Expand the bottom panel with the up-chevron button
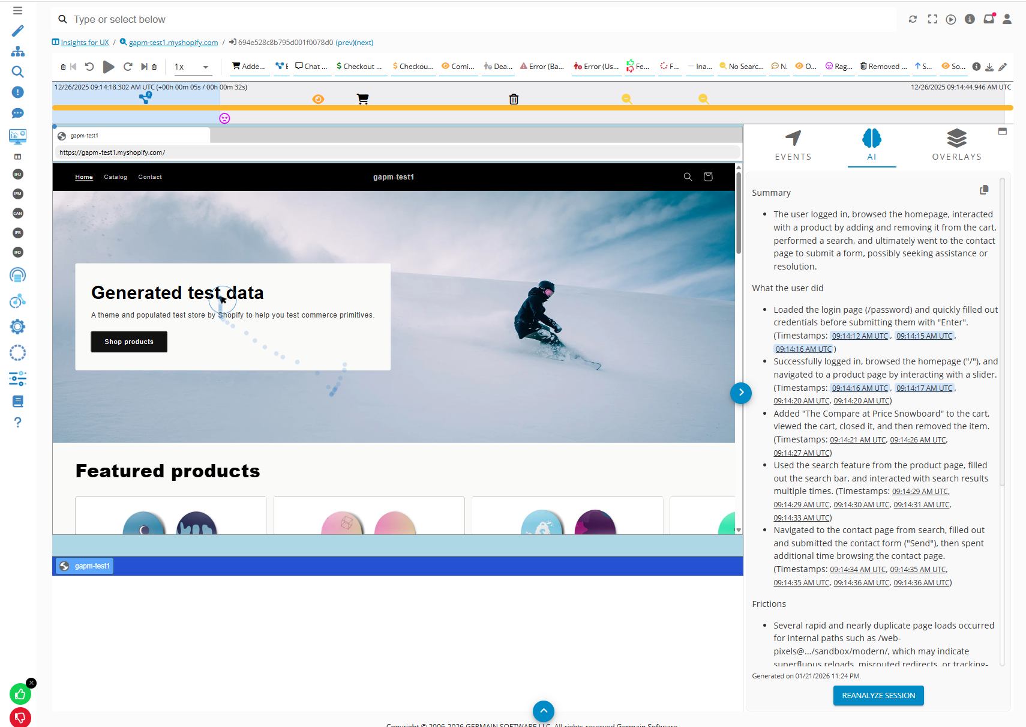The height and width of the screenshot is (727, 1026). tap(543, 711)
